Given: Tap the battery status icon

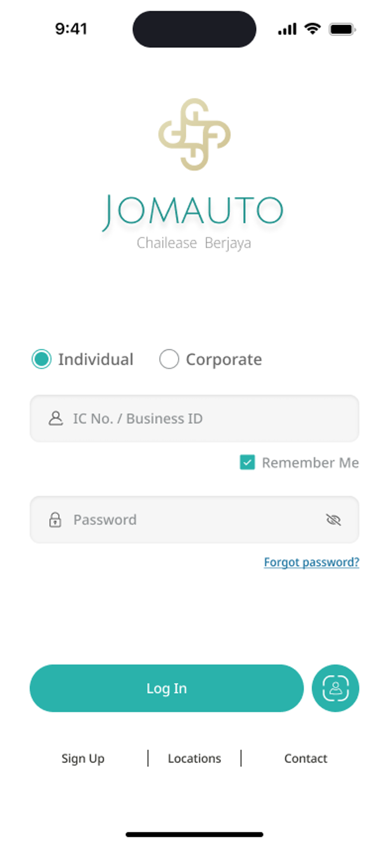Looking at the screenshot, I should (x=342, y=29).
